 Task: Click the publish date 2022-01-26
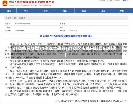[x=74, y=31]
